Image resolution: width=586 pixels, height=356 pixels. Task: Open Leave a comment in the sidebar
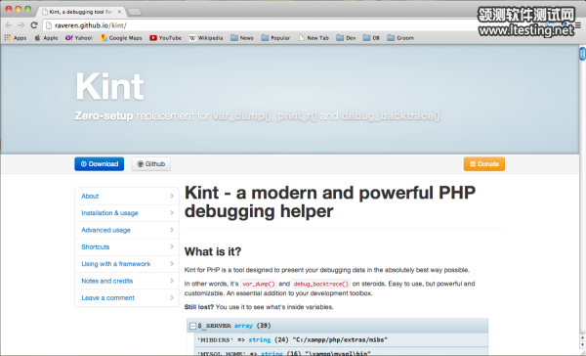click(x=127, y=298)
